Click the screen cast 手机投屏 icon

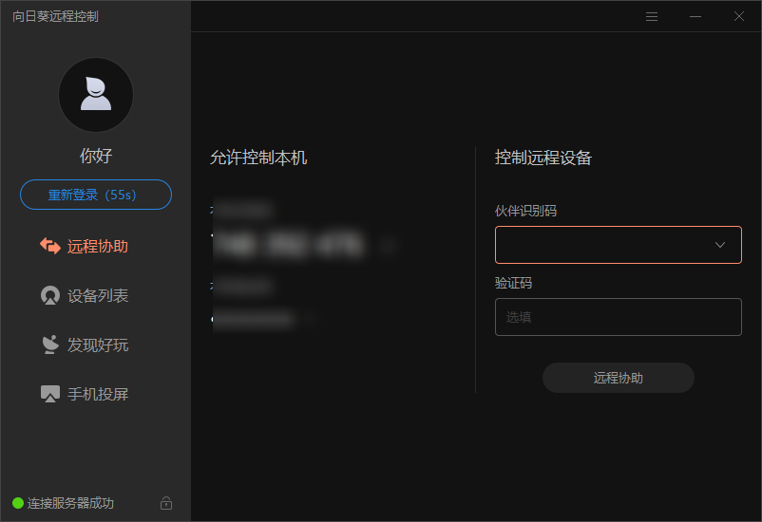click(50, 394)
